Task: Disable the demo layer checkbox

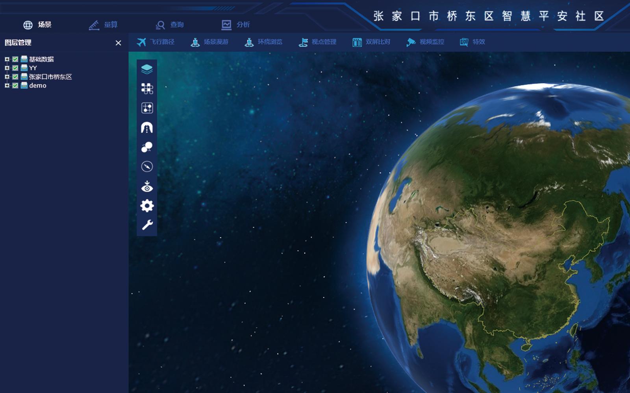Action: click(15, 86)
